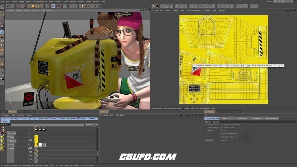Screen dimensions: 297x167
Task: Click the Rotate tool in top toolbar
Action: (37, 6)
